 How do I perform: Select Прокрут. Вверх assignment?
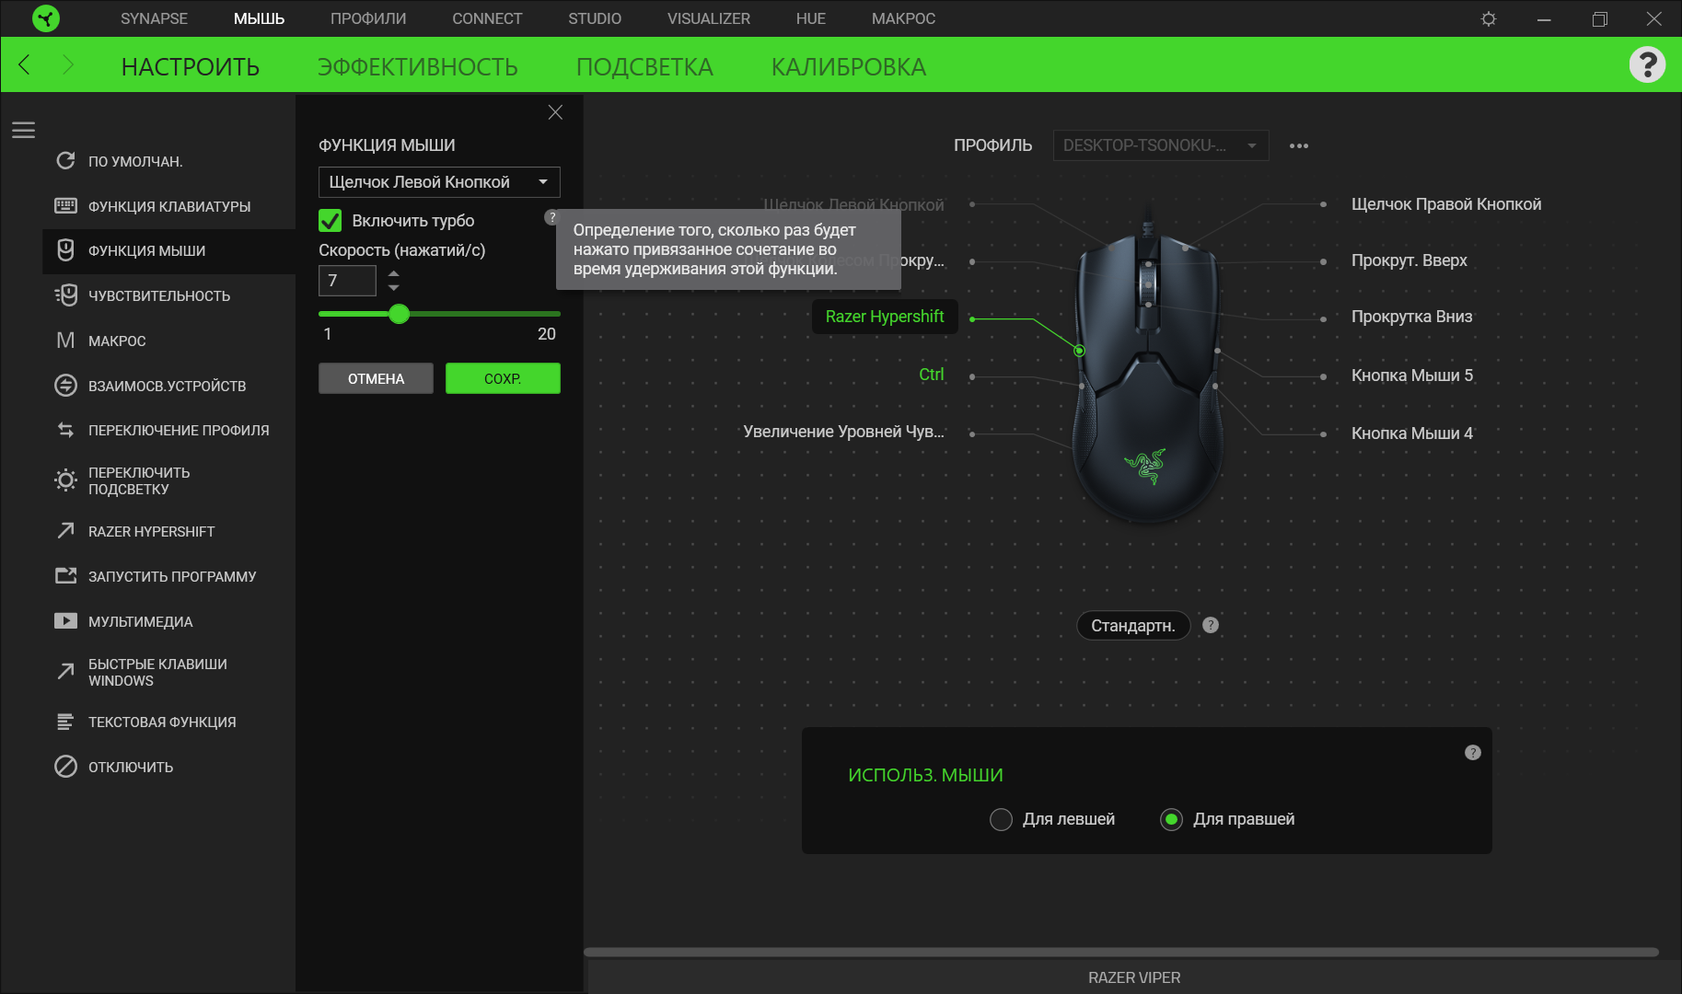[x=1409, y=260]
